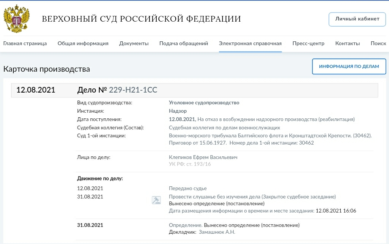The height and width of the screenshot is (244, 389).
Task: Click Определение link in final row
Action: tap(186, 225)
